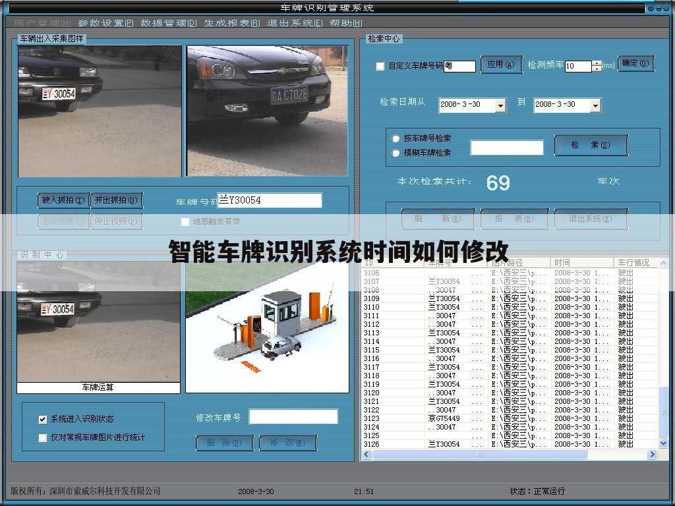Click the 启动视频(S) button
Viewport: 675px width, 506px height.
click(x=64, y=221)
